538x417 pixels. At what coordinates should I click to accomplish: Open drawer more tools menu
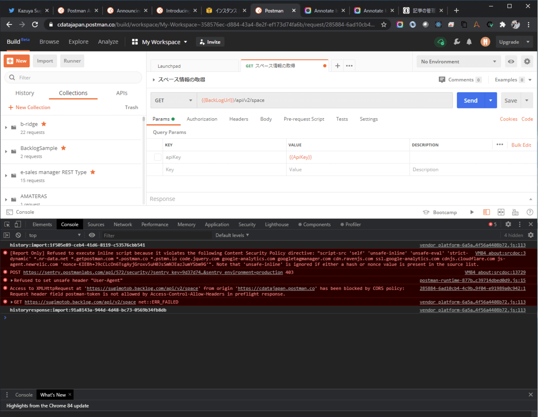7,395
